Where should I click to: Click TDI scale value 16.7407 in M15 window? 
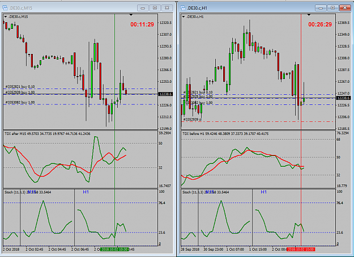[x=165, y=186]
